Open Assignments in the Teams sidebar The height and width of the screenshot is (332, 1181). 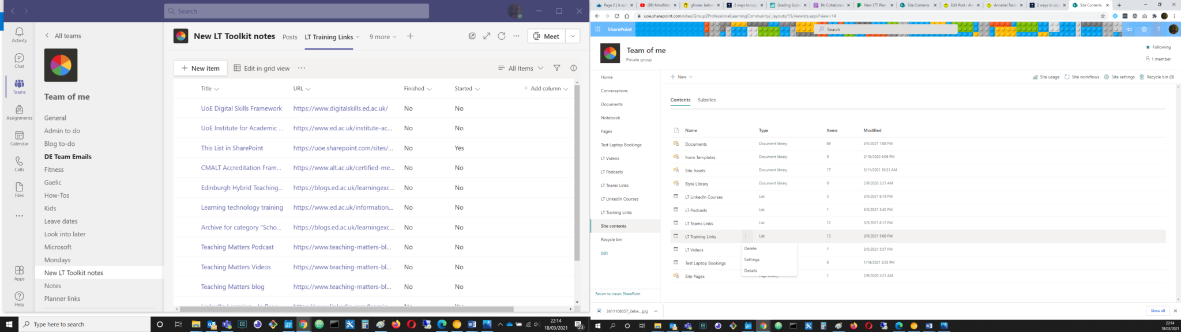click(x=19, y=112)
